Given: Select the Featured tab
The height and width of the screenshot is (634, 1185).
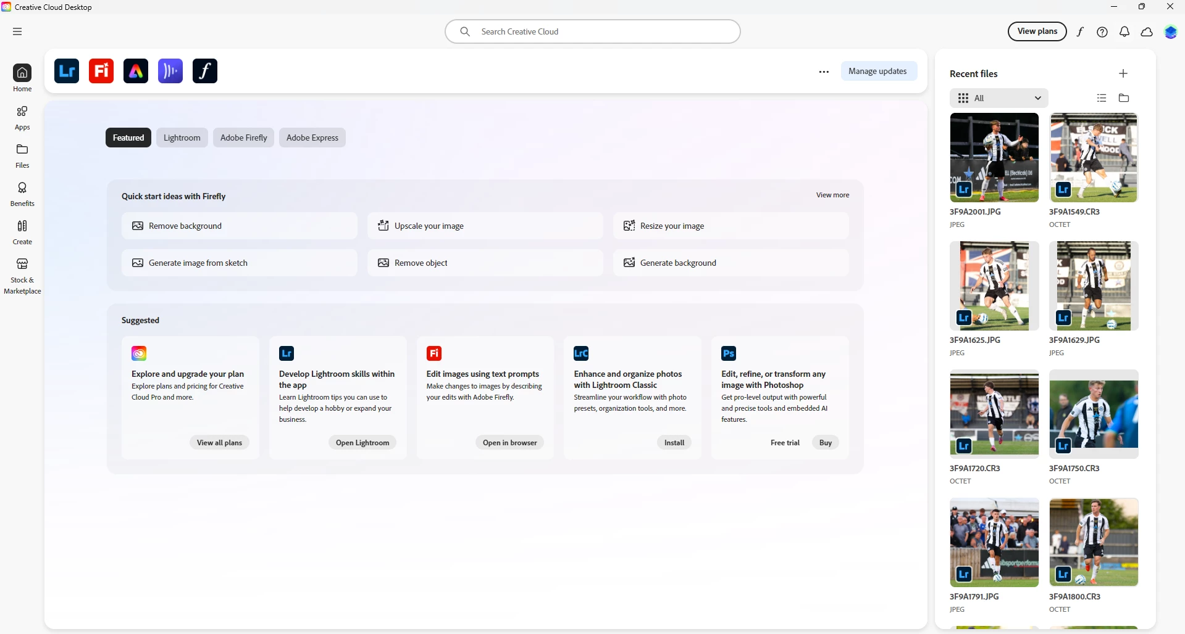Looking at the screenshot, I should (x=128, y=138).
